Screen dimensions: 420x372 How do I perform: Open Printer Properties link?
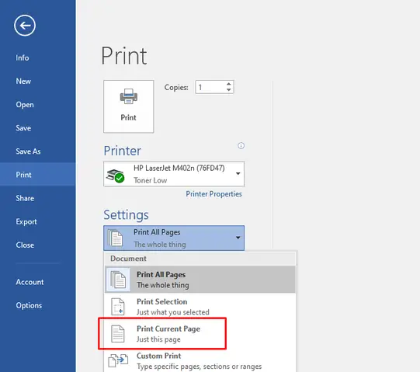pyautogui.click(x=213, y=194)
